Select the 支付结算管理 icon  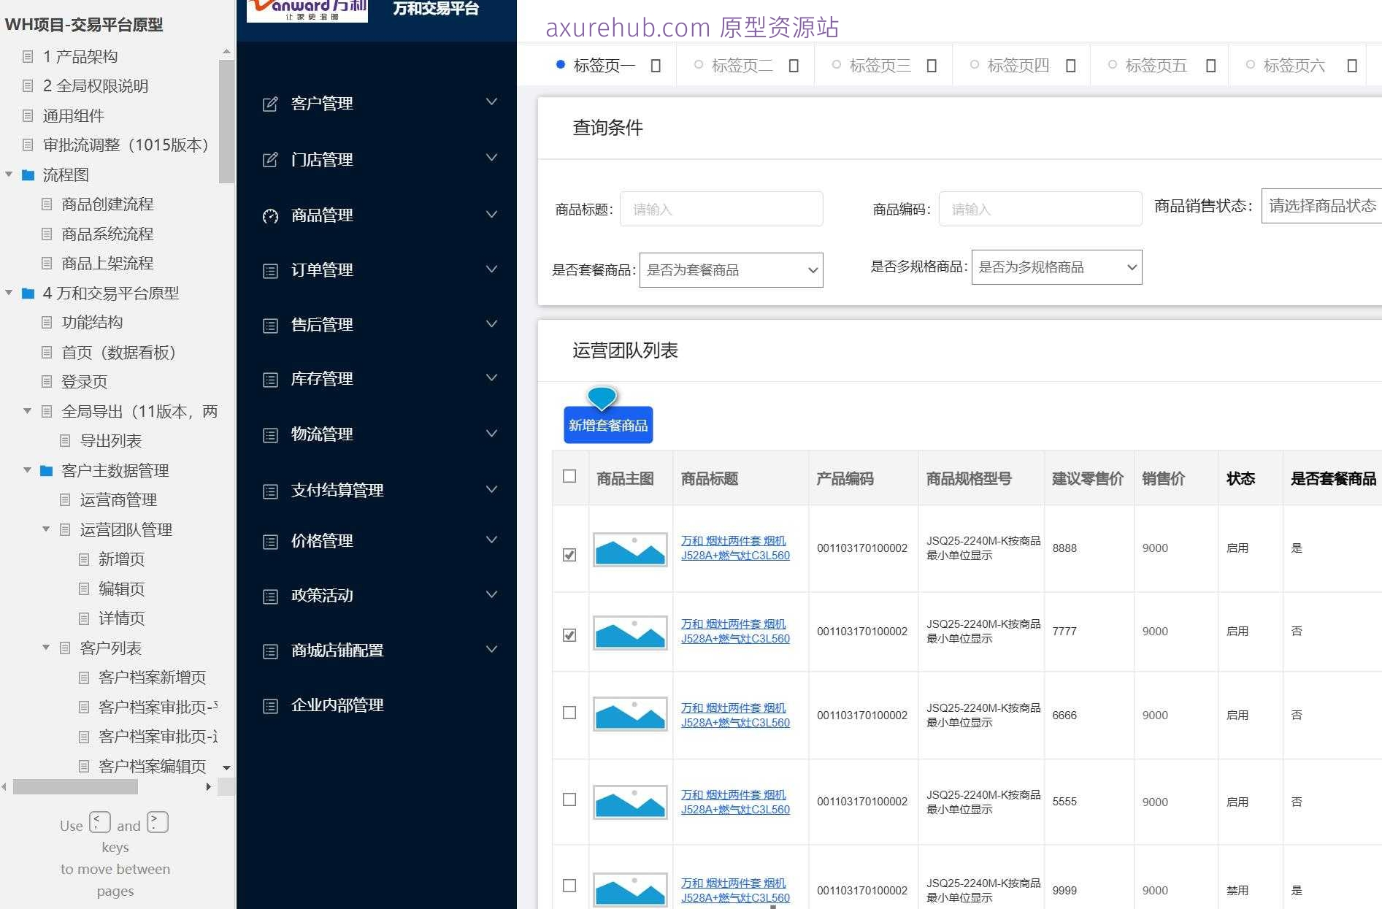[x=269, y=490]
